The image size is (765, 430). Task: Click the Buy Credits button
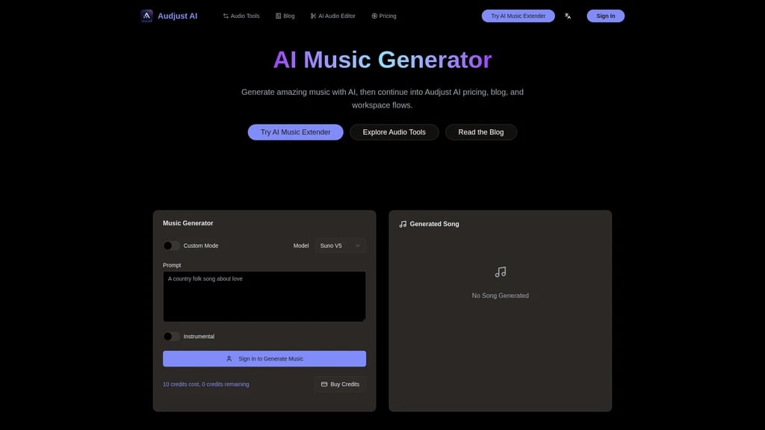coord(340,384)
